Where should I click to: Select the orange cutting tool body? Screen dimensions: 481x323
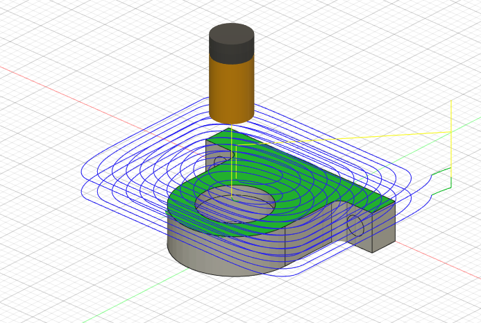231,87
